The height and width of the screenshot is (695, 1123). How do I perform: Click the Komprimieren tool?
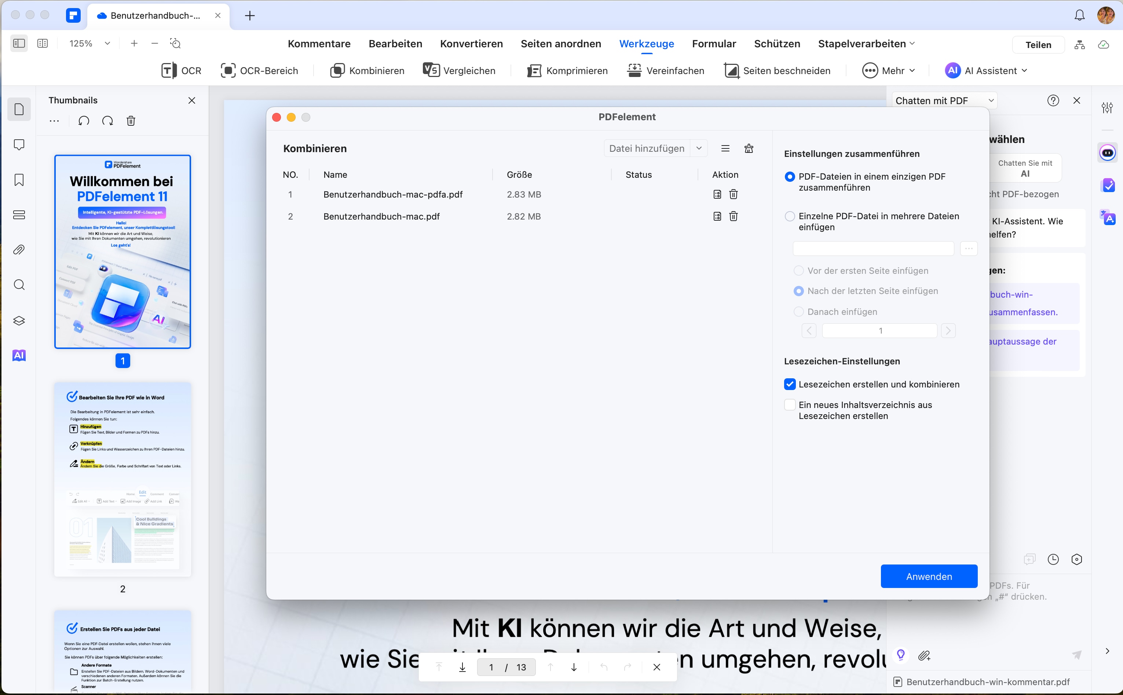point(567,71)
